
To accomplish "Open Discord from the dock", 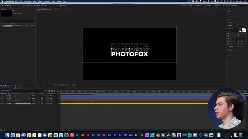I will tap(195, 135).
